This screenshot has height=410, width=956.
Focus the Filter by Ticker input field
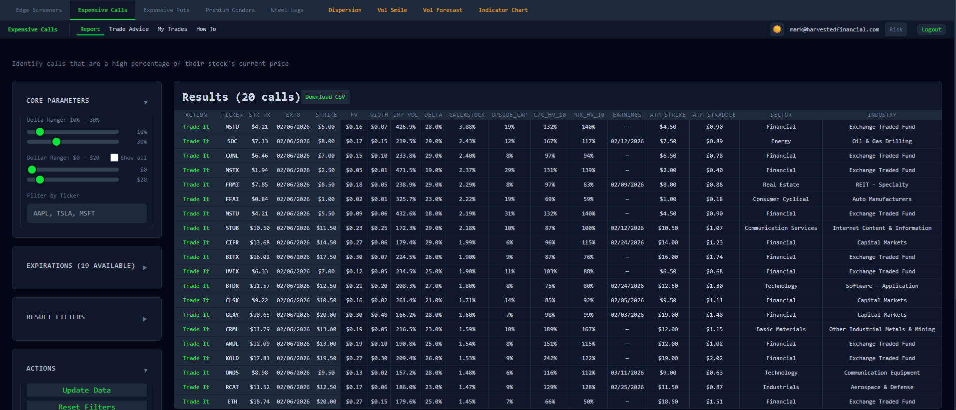coord(87,213)
